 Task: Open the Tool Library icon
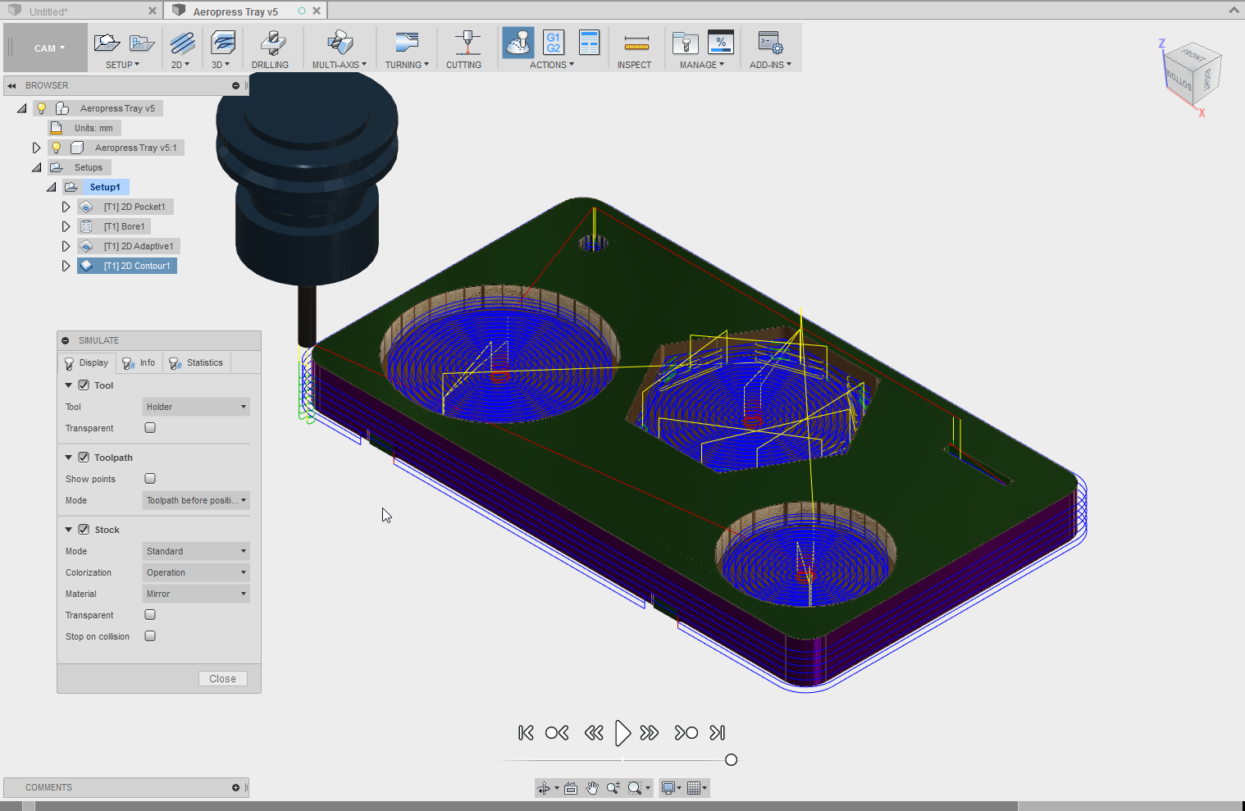click(x=685, y=43)
